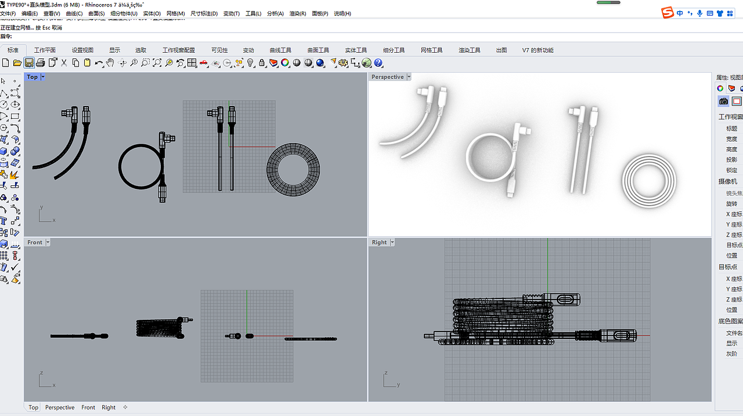Open the Perspective viewport title dropdown arrow
Screen dimensions: 743x416
(409, 77)
